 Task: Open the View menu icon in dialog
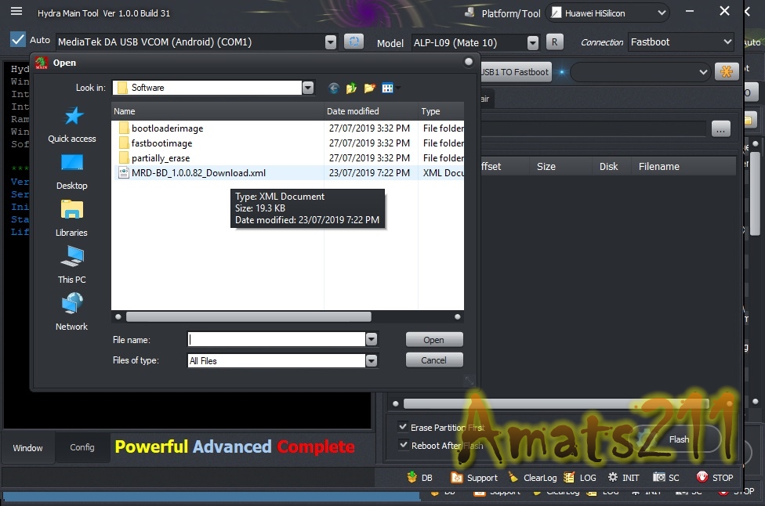(388, 88)
